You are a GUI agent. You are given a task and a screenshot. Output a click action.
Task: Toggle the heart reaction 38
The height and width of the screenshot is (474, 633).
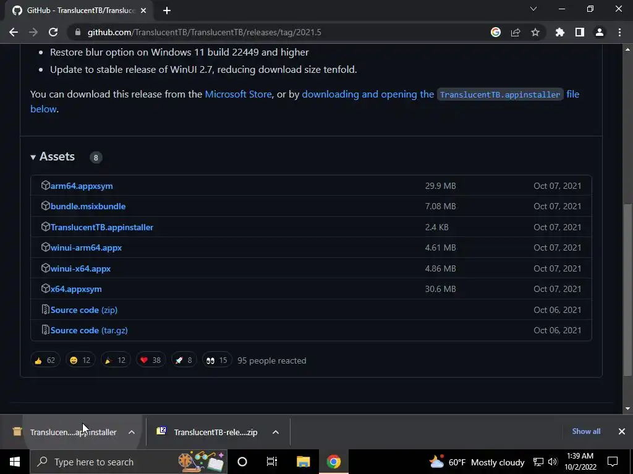(x=151, y=360)
